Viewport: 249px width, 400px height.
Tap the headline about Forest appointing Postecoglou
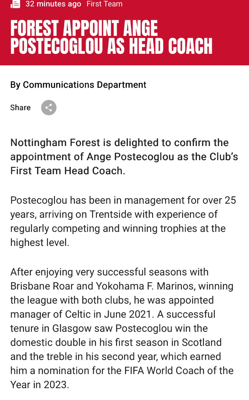click(x=111, y=37)
